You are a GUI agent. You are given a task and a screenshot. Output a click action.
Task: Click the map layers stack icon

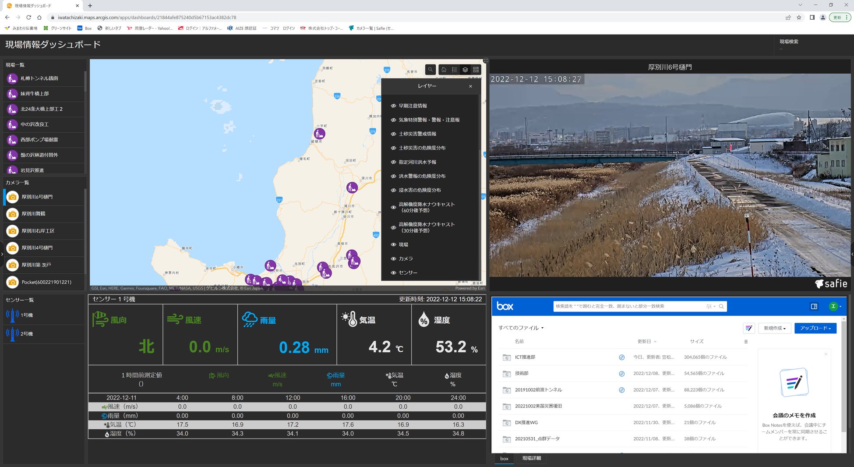point(465,70)
